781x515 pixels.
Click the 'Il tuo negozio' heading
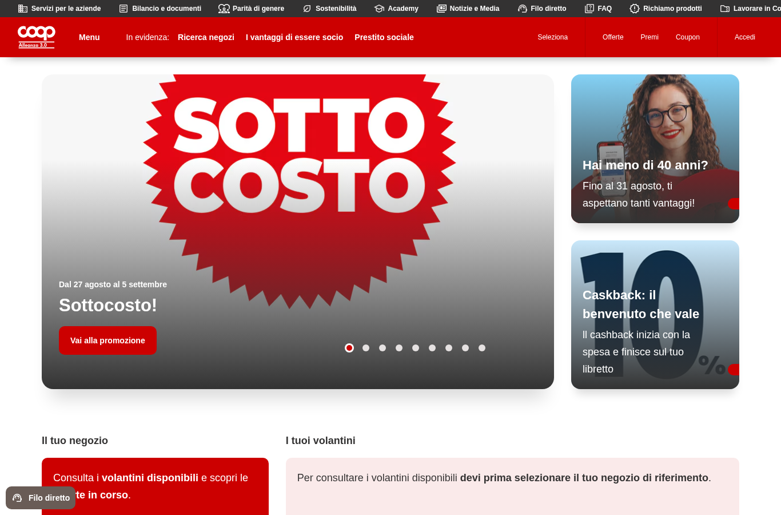tap(75, 441)
